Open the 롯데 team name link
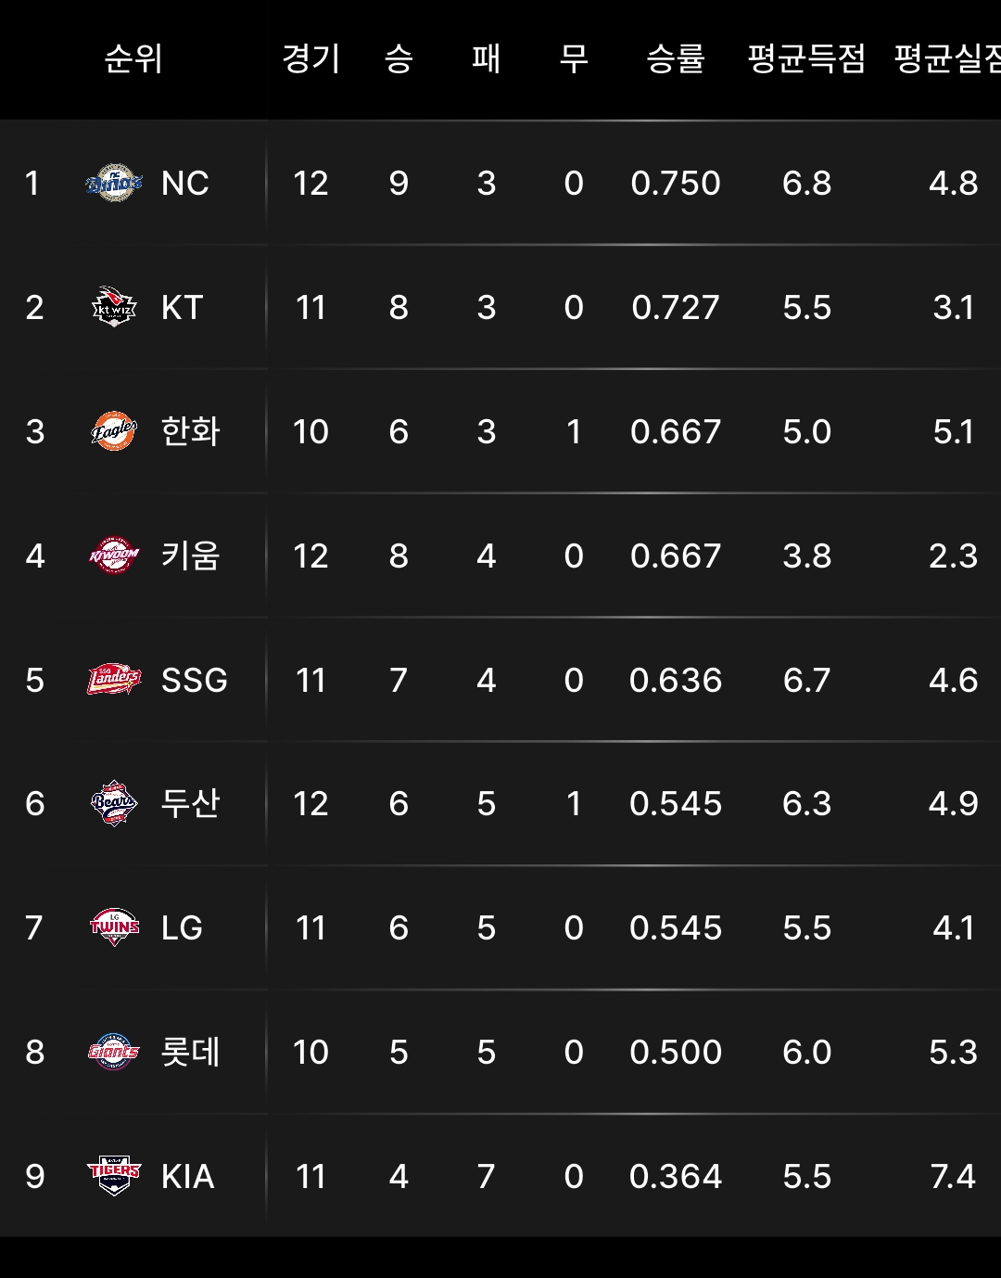1001x1278 pixels. [x=190, y=1052]
